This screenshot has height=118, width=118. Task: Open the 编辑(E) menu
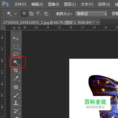pyautogui.click(x=37, y=4)
